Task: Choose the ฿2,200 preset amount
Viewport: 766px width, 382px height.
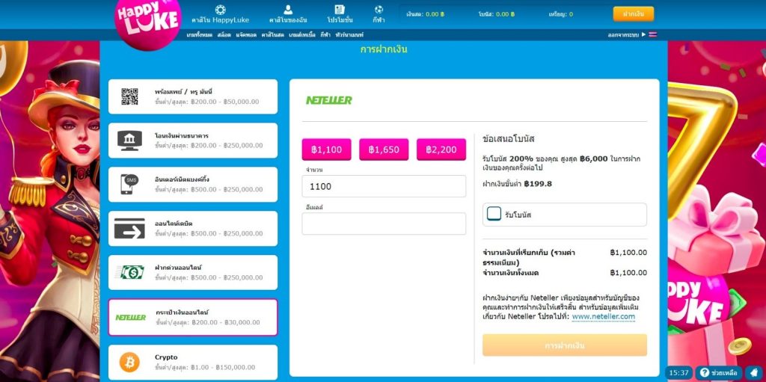Action: coord(441,150)
